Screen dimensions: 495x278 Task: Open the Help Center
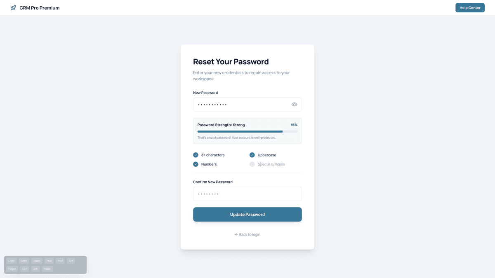tap(470, 7)
